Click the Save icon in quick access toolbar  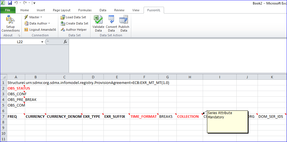coord(10,3)
